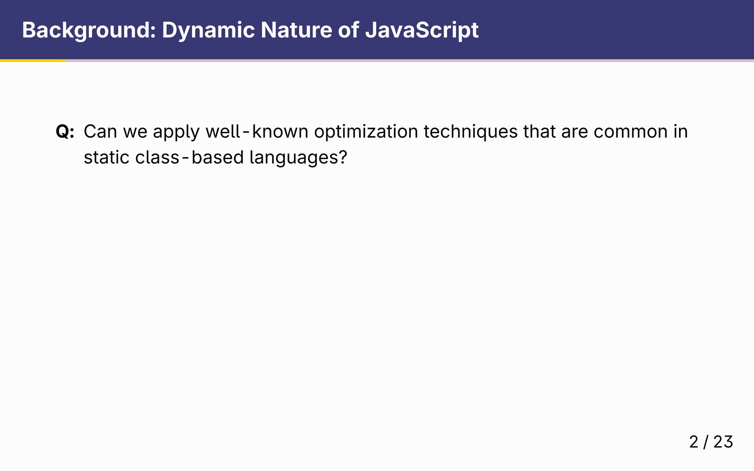Click the question line starting "Can we apply well-known"

tap(386, 132)
